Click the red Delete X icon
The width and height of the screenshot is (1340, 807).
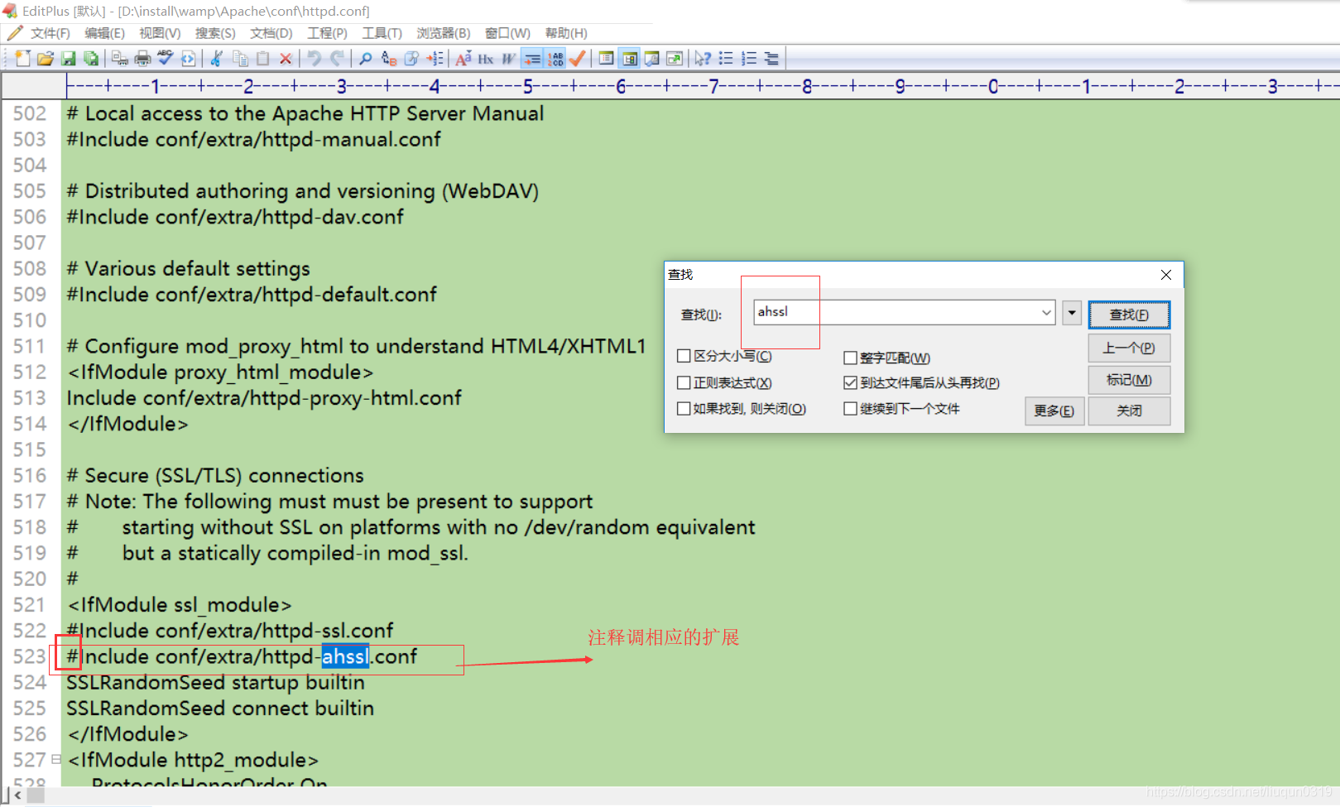[286, 58]
